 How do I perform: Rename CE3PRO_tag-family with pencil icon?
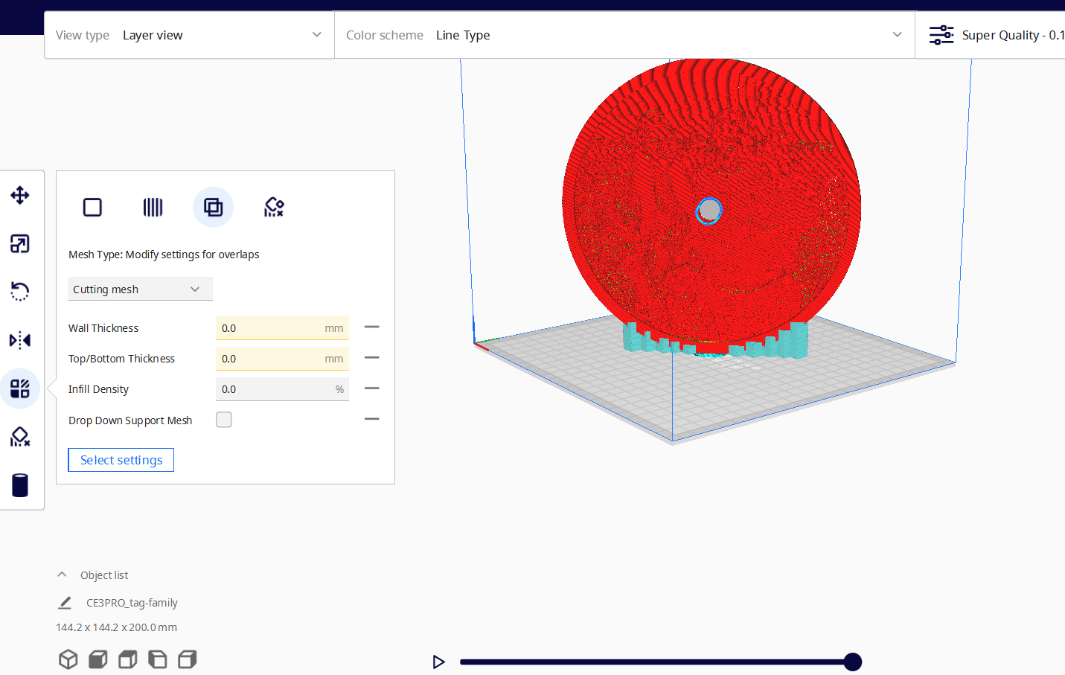coord(65,603)
